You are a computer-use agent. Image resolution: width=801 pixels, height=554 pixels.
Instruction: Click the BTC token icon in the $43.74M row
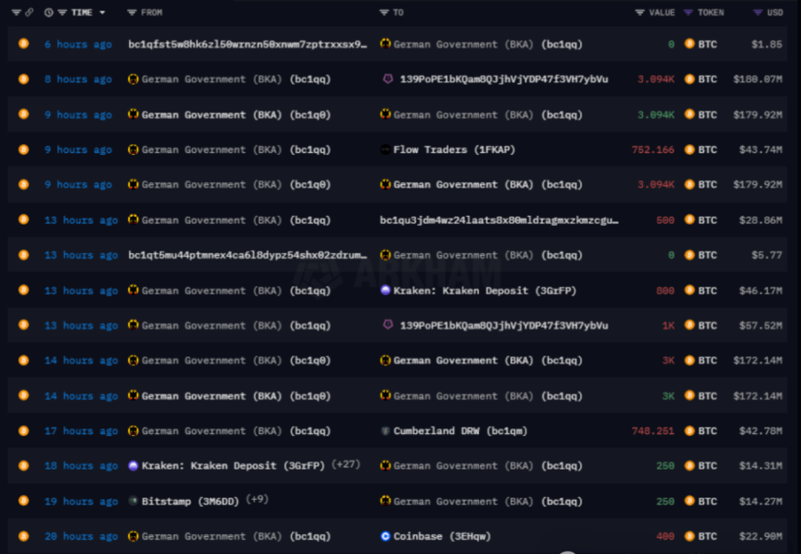pos(689,149)
